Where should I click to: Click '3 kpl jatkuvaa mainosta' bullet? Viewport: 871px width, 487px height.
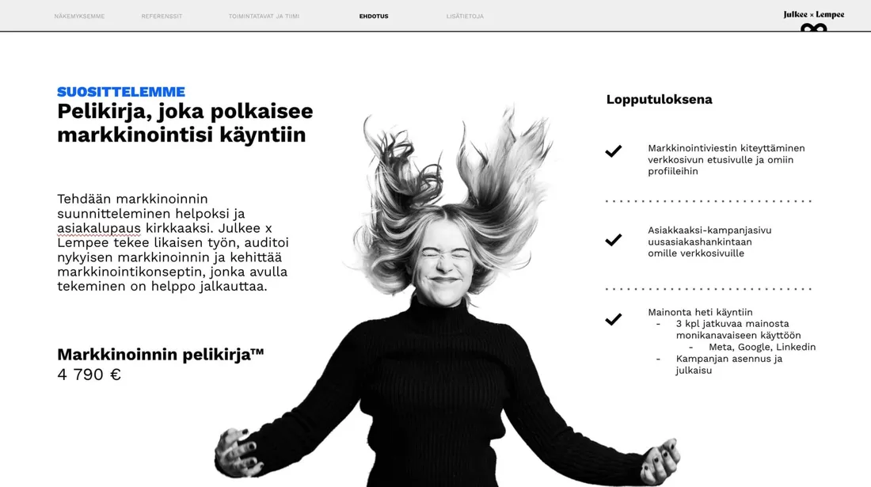point(738,329)
